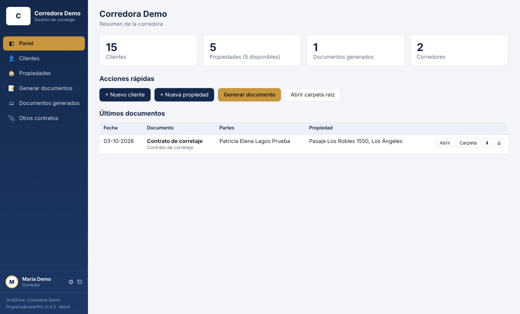Image resolution: width=520 pixels, height=314 pixels.
Task: Click the Últimos documentos heading
Action: click(132, 114)
